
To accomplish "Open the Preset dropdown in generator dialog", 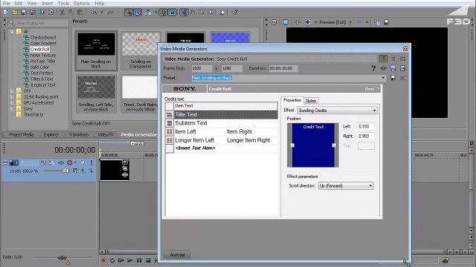I will pyautogui.click(x=383, y=78).
